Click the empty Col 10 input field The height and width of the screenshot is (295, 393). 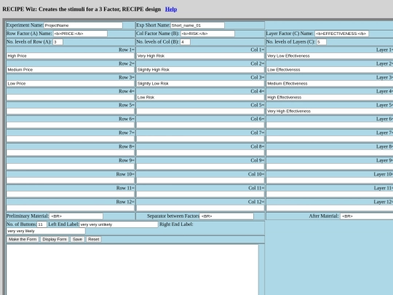[x=200, y=180]
